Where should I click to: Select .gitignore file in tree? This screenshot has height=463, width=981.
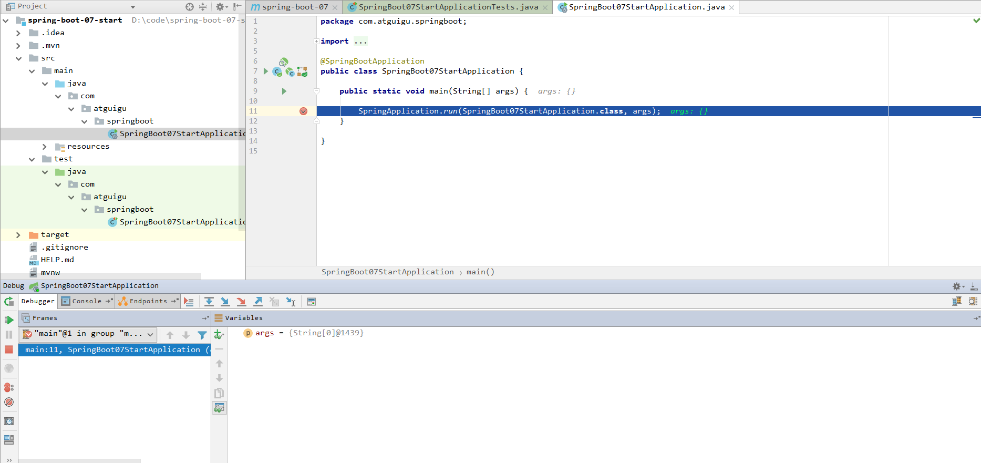pos(64,247)
